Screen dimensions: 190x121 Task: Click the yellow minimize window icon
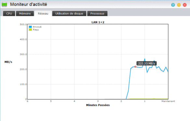(x=179, y=5)
